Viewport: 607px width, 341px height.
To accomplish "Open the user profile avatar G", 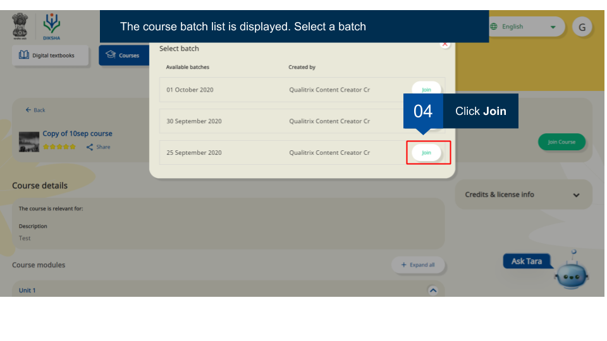I will 582,27.
